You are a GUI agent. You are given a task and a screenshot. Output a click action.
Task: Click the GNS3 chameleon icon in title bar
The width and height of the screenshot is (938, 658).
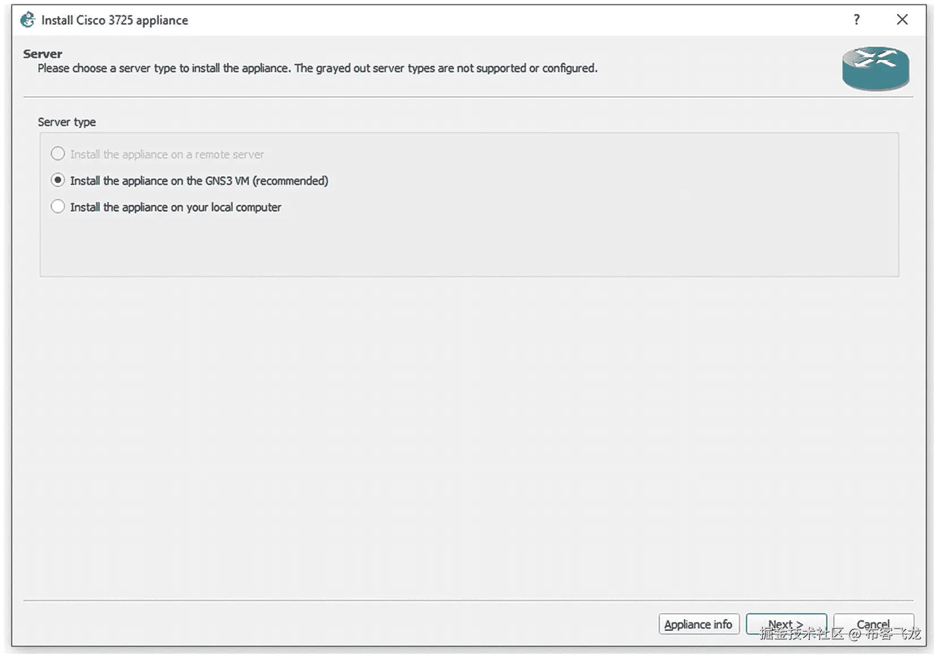click(x=27, y=20)
